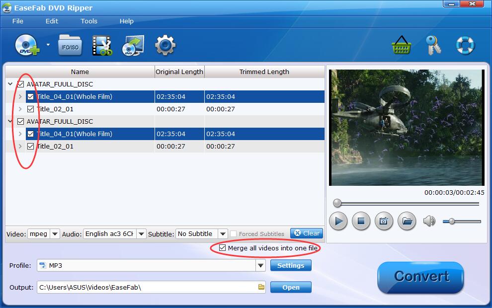Click the output folder browse icon
Image resolution: width=492 pixels, height=308 pixels.
tap(261, 287)
